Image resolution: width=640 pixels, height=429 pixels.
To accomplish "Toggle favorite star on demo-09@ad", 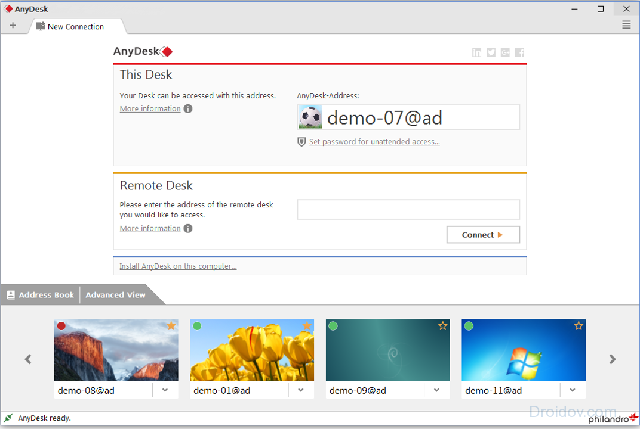I will [x=443, y=326].
